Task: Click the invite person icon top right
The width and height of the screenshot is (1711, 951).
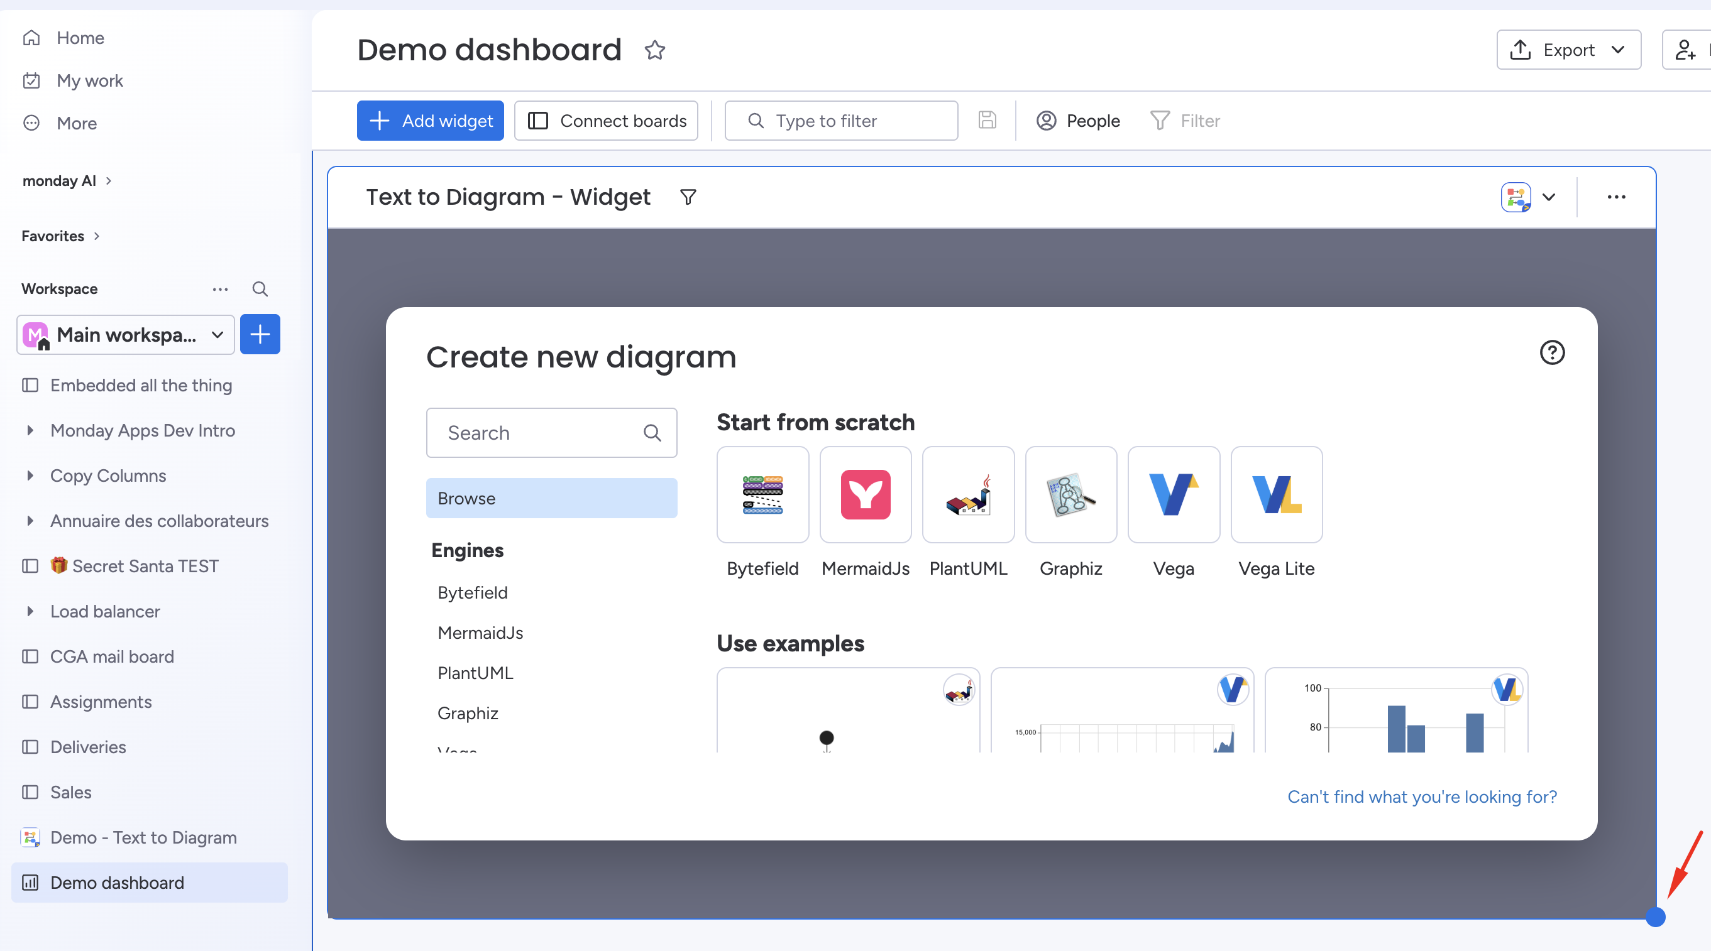Action: click(x=1686, y=50)
